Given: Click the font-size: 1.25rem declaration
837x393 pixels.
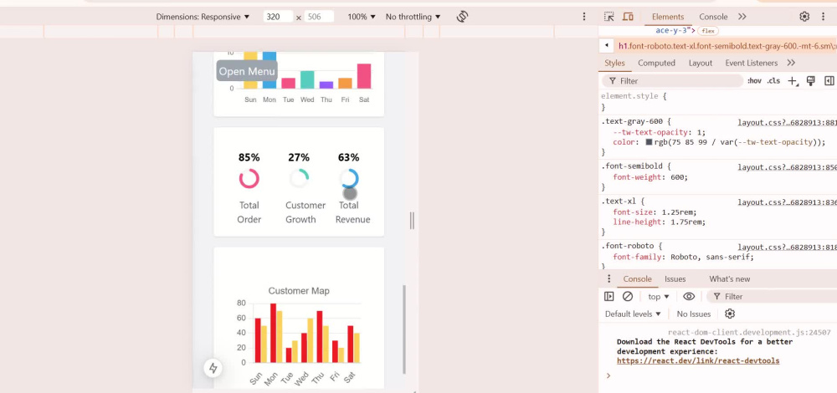Looking at the screenshot, I should (655, 212).
